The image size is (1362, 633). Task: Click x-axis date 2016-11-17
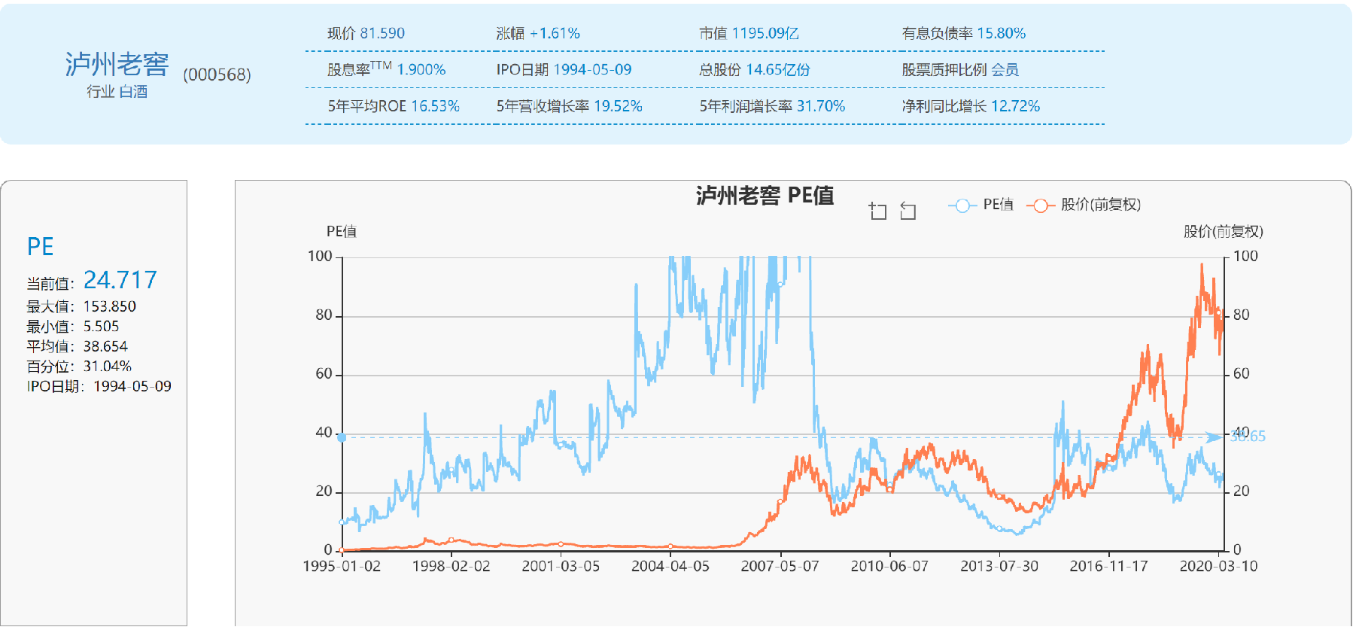[1109, 566]
